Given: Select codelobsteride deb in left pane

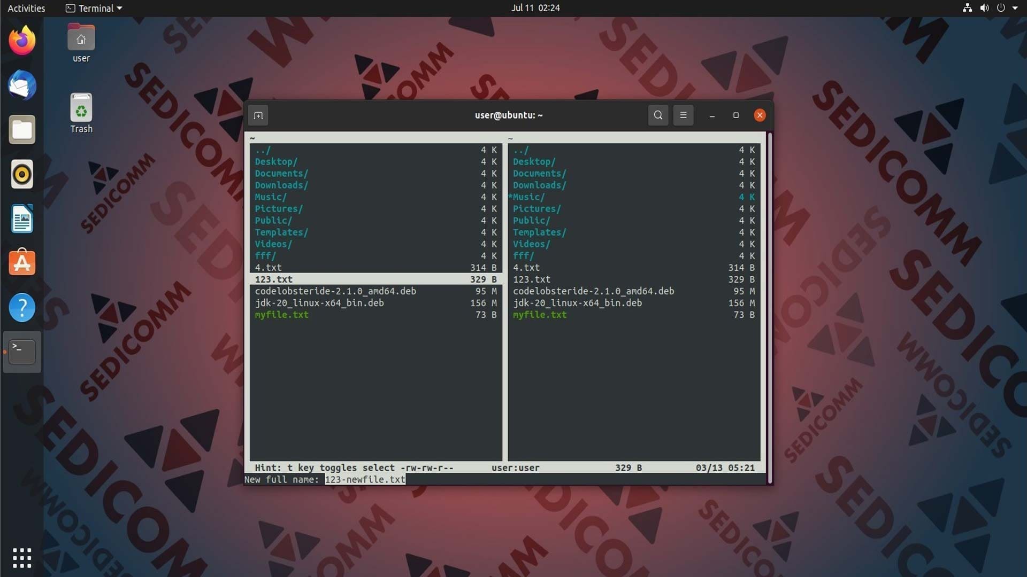Looking at the screenshot, I should coord(375,291).
